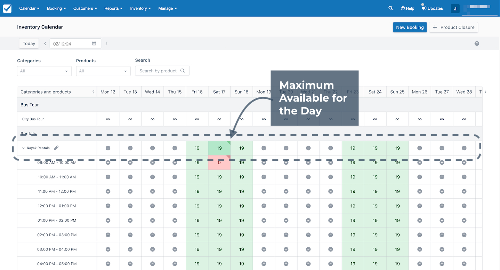Advance date with right arrow next to date field

[106, 43]
